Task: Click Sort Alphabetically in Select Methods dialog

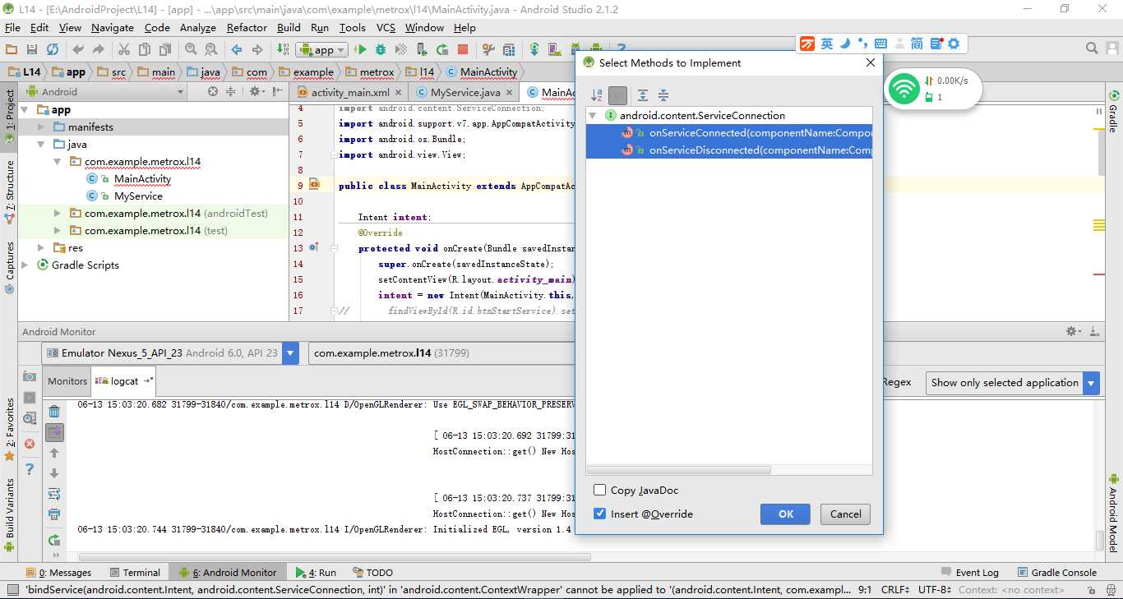Action: (598, 95)
